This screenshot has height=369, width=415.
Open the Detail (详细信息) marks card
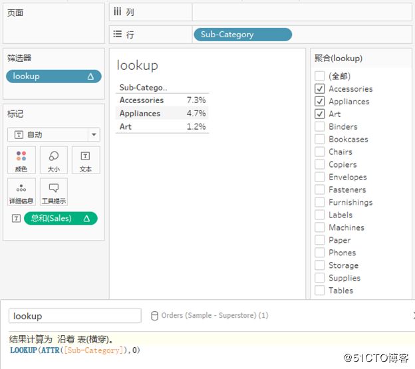(x=21, y=191)
